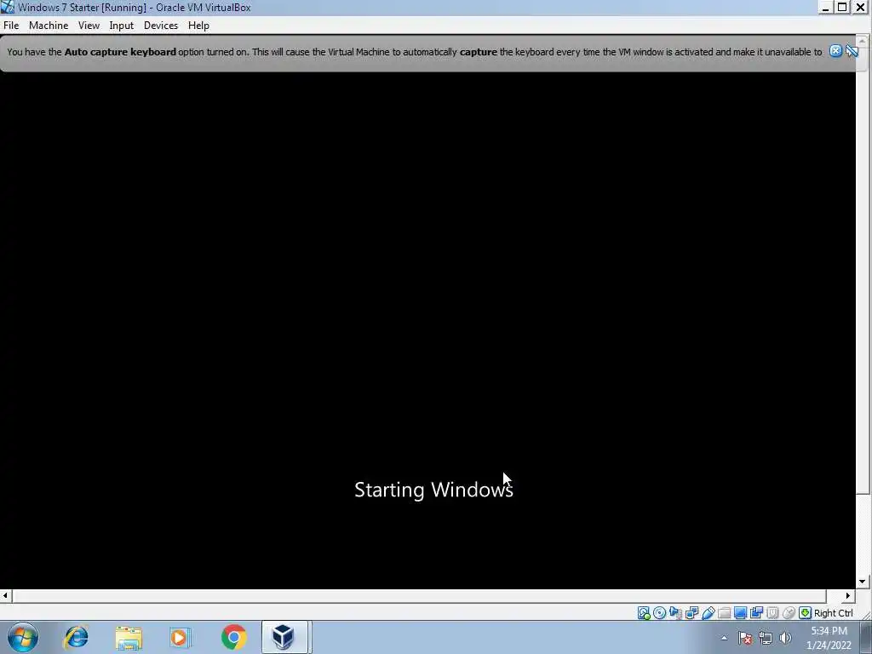Open the File menu
This screenshot has width=872, height=654.
click(11, 26)
